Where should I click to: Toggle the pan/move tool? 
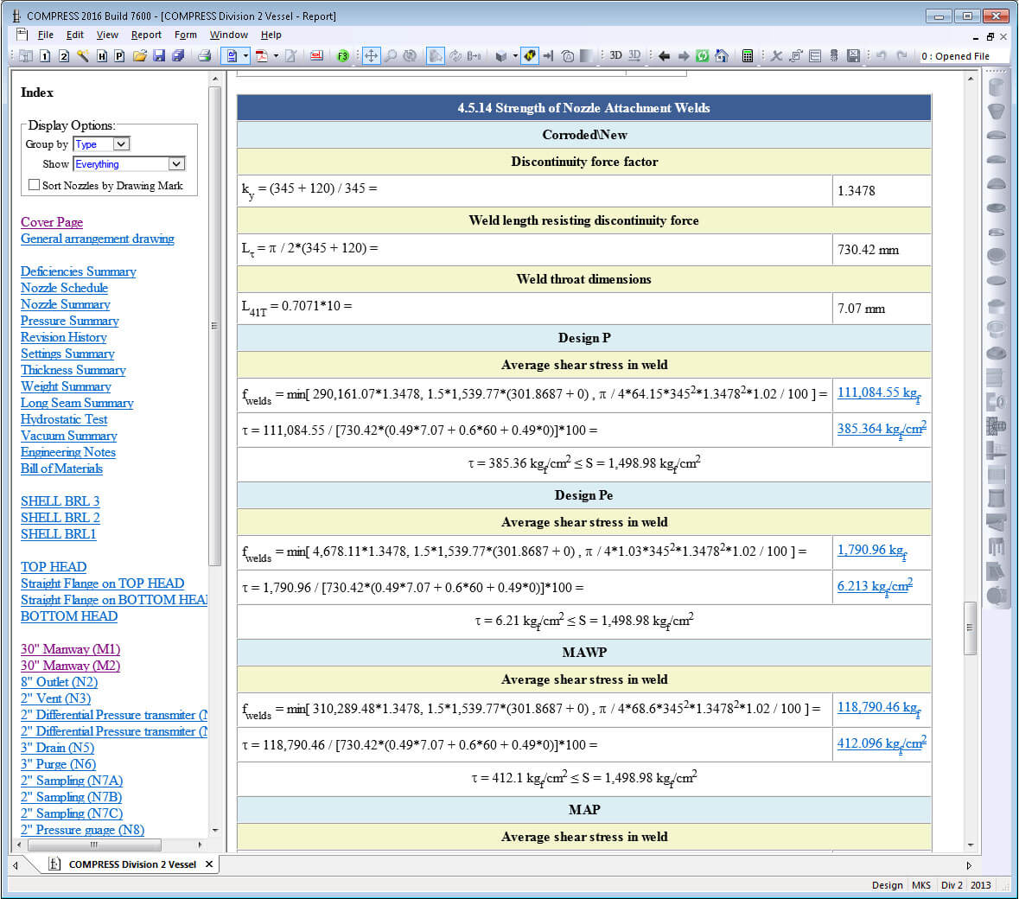coord(373,55)
